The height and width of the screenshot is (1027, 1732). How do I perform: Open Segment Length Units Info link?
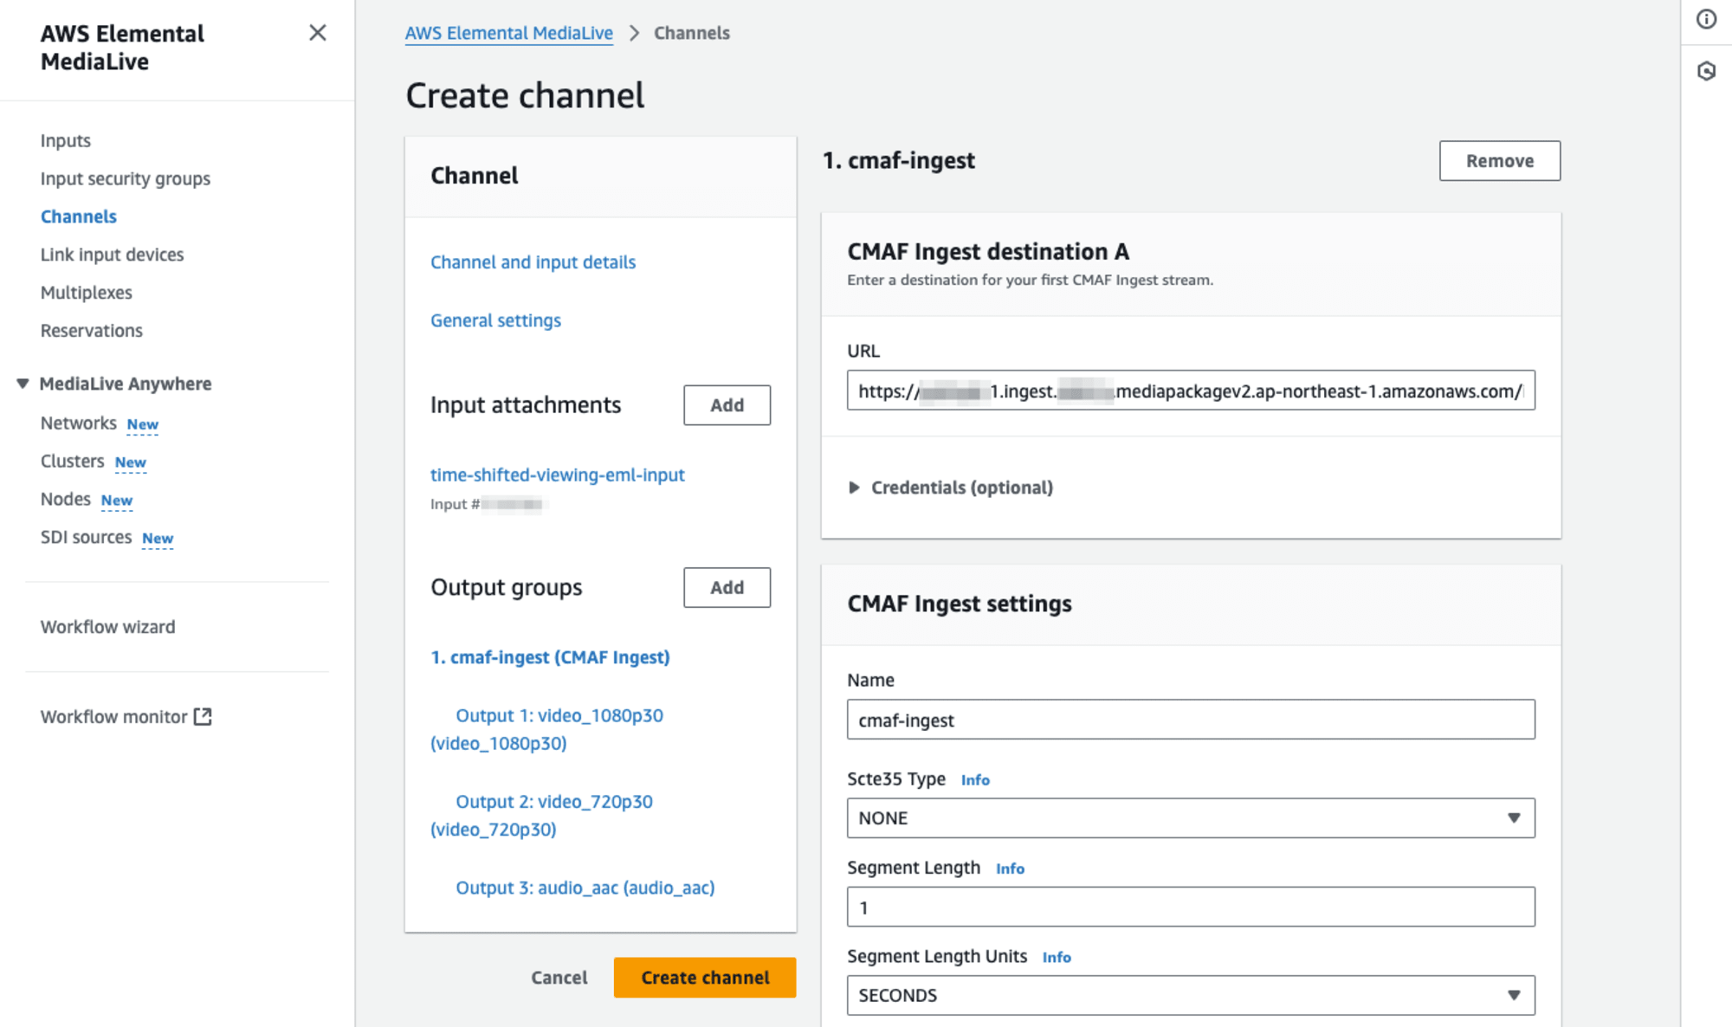pyautogui.click(x=1057, y=957)
